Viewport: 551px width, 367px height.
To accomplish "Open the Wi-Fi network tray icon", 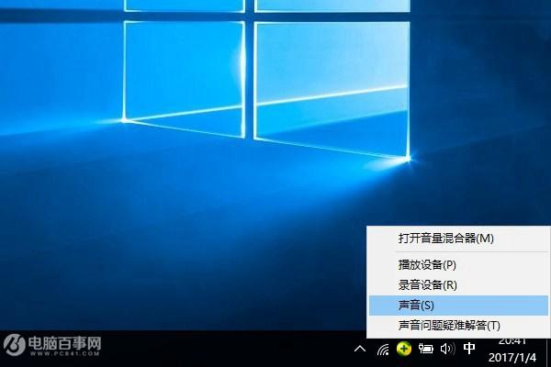I will pyautogui.click(x=383, y=350).
